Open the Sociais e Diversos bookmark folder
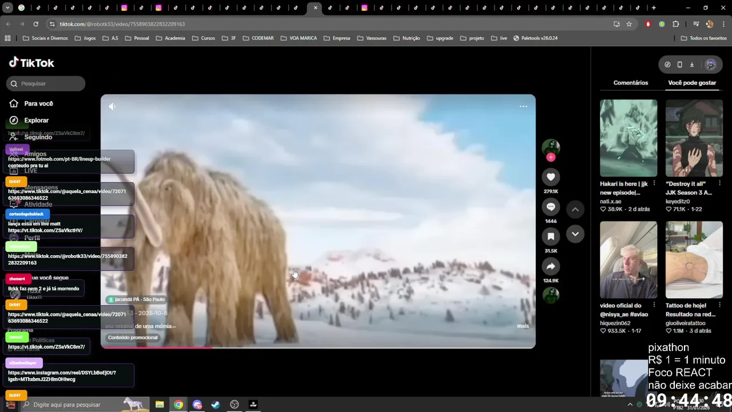 (45, 38)
